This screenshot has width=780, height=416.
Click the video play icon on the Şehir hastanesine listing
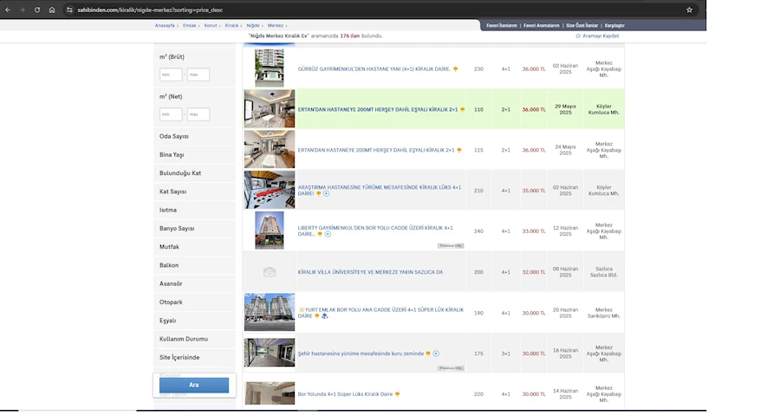coord(436,354)
